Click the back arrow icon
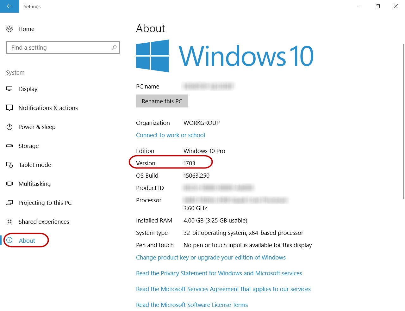The height and width of the screenshot is (311, 405). coord(9,6)
